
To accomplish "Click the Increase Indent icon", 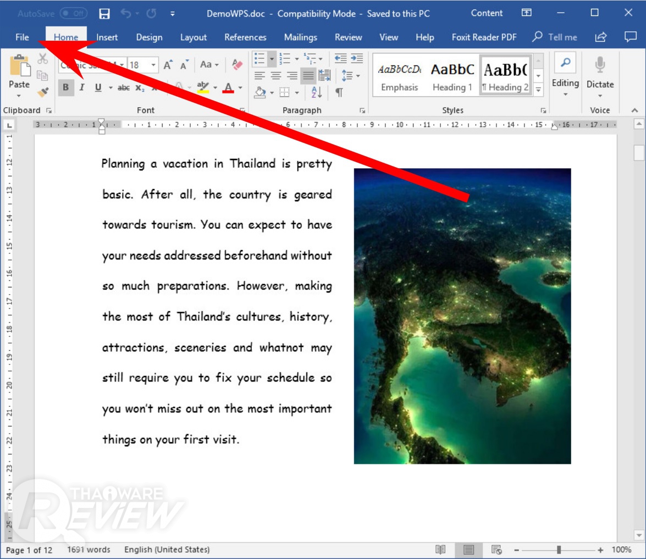I will click(x=357, y=58).
